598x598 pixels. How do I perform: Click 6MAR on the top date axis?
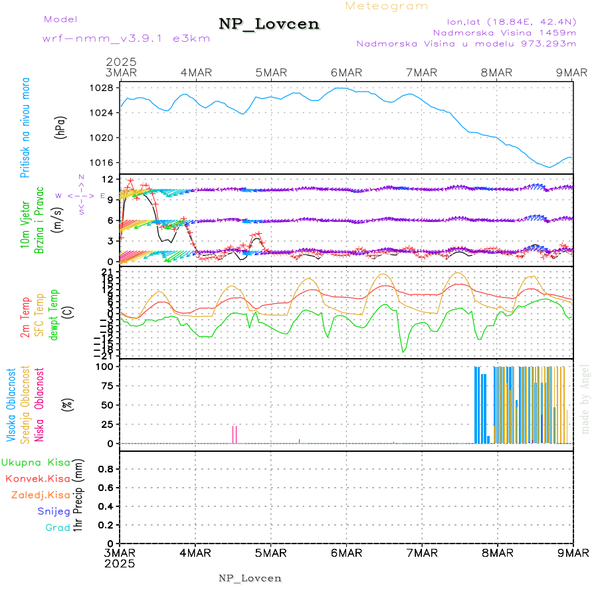[x=346, y=72]
